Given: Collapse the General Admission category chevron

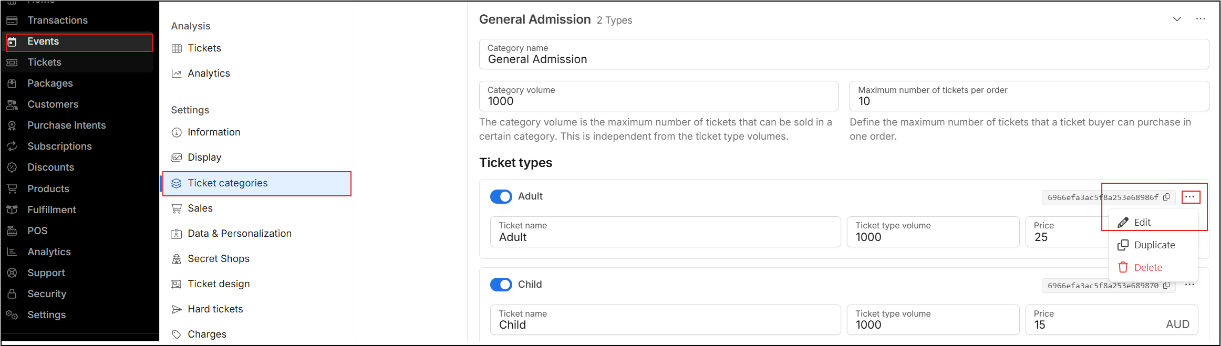Looking at the screenshot, I should pyautogui.click(x=1177, y=19).
